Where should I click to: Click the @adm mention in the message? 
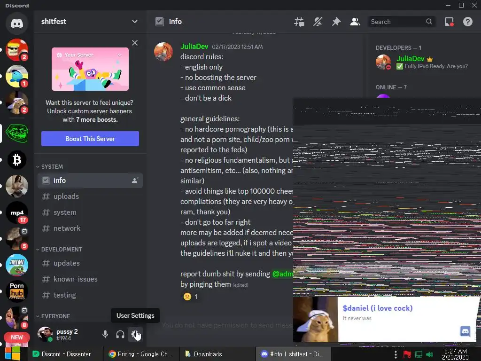pyautogui.click(x=282, y=274)
